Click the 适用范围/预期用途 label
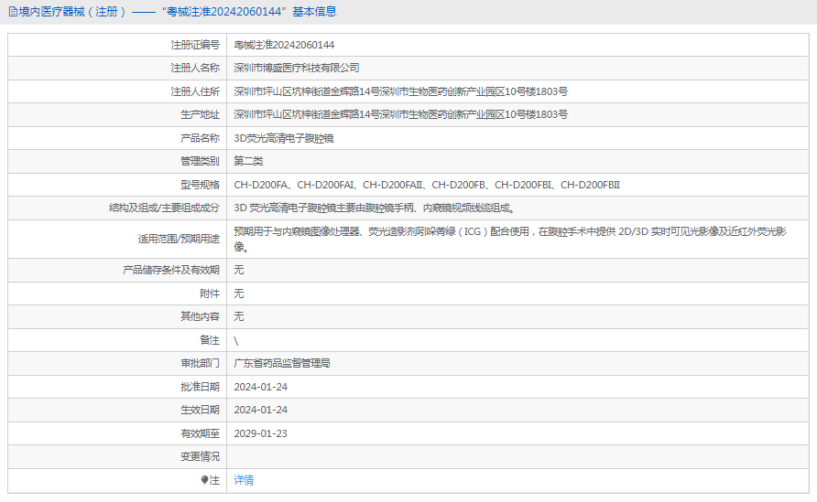The width and height of the screenshot is (817, 502). click(179, 239)
